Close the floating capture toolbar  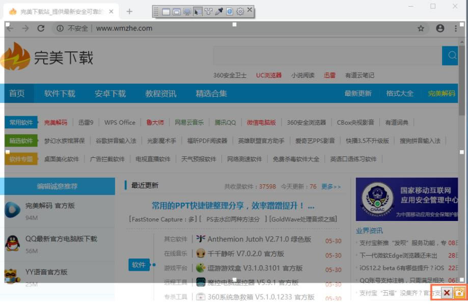250,10
